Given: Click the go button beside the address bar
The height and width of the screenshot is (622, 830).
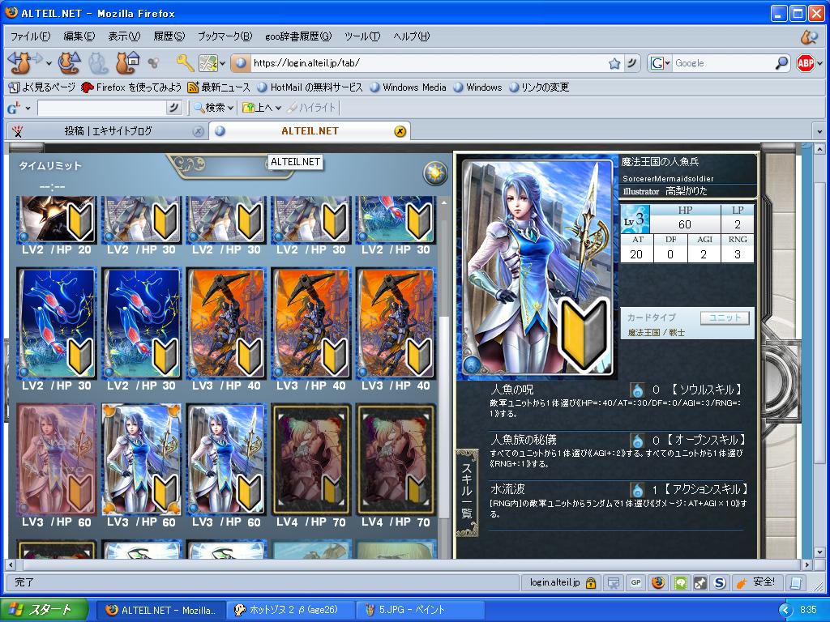Looking at the screenshot, I should (x=631, y=63).
